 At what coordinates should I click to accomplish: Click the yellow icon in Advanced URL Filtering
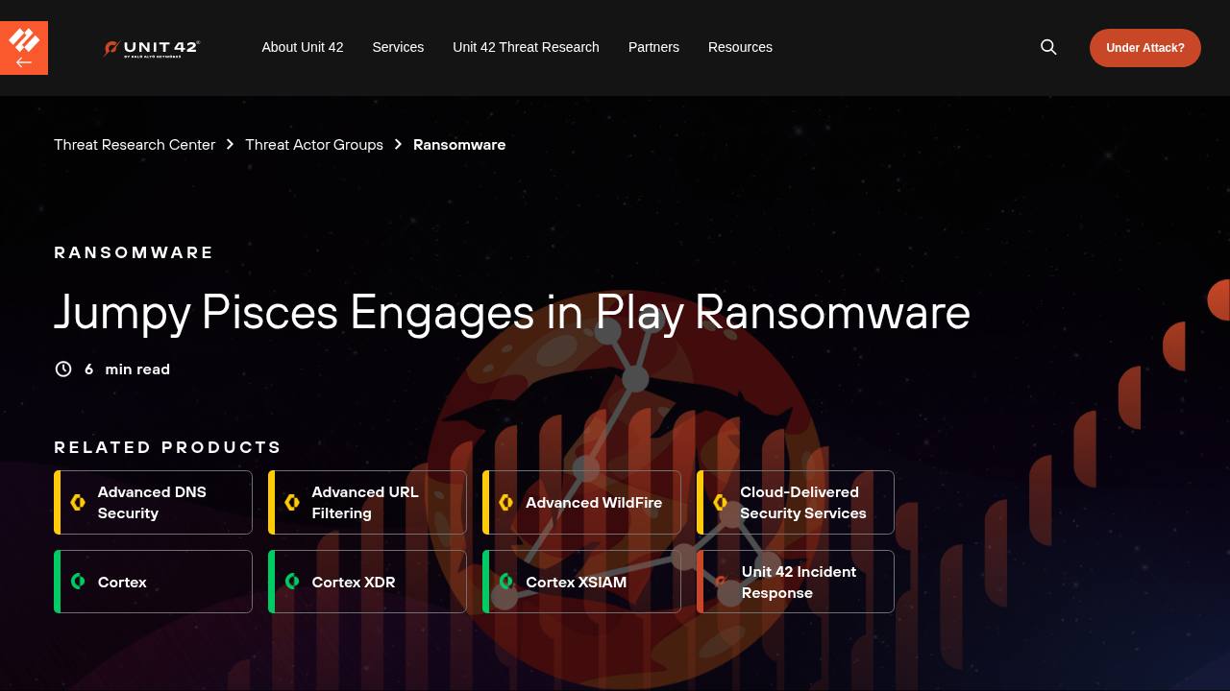pyautogui.click(x=292, y=502)
